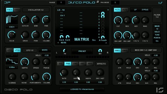Click the PRESET button
Screen dimensions: 167x94
82,51
